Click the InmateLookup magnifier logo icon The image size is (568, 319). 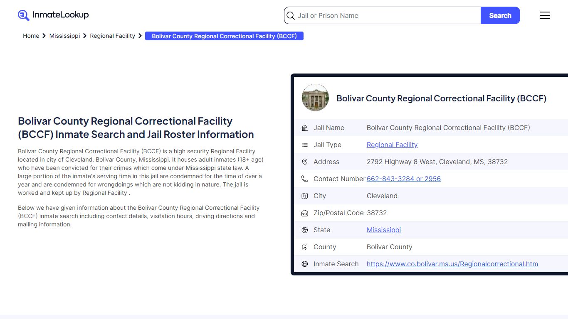(24, 15)
